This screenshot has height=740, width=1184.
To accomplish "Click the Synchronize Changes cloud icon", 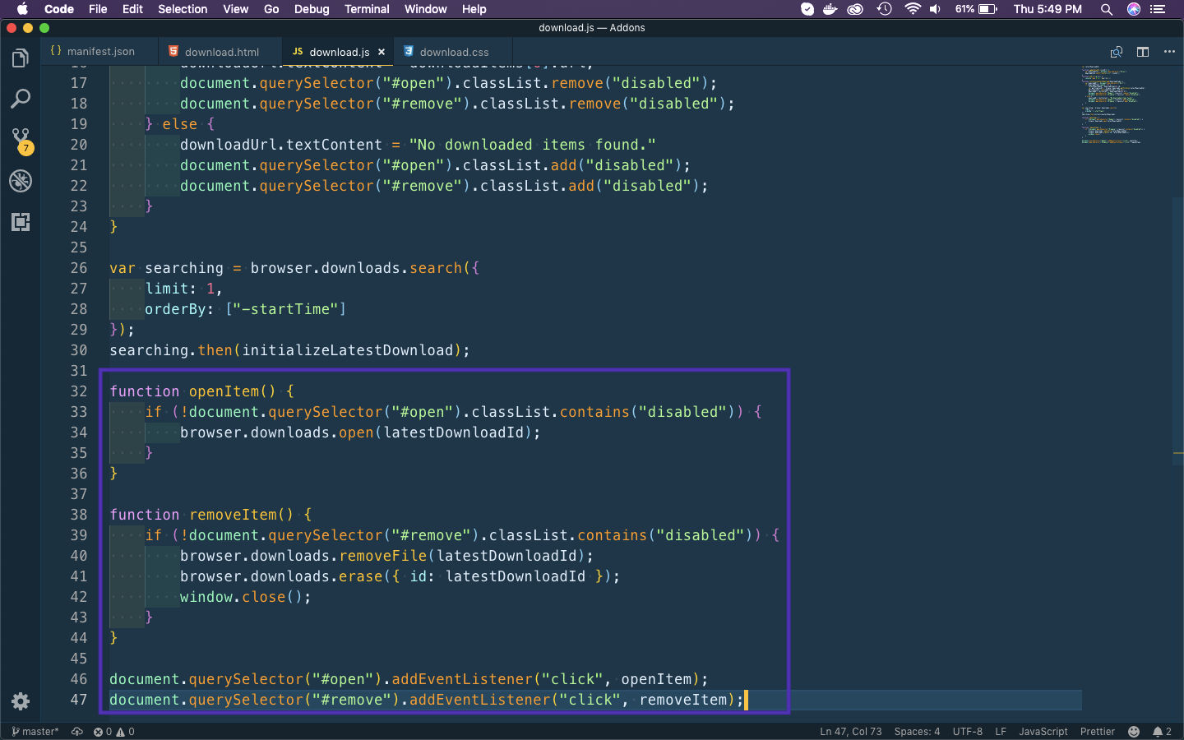I will [77, 732].
